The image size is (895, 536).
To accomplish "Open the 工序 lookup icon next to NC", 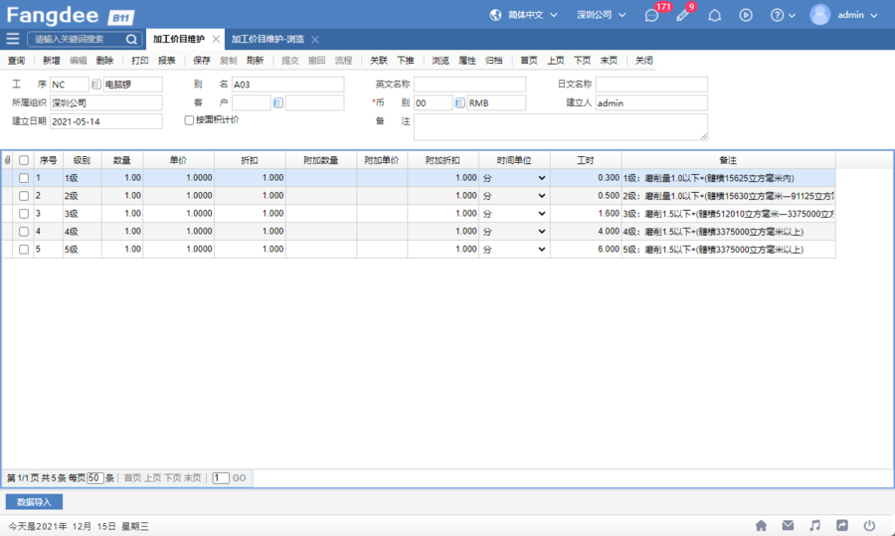I will tap(95, 85).
